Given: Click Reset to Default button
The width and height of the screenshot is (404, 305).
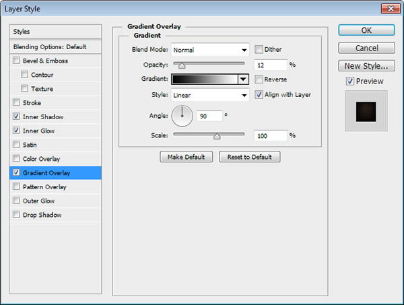Looking at the screenshot, I should point(249,157).
